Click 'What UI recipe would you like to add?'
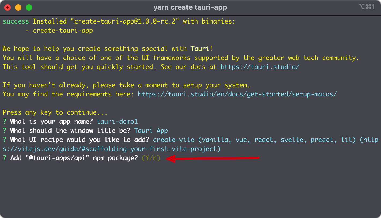 pos(80,140)
